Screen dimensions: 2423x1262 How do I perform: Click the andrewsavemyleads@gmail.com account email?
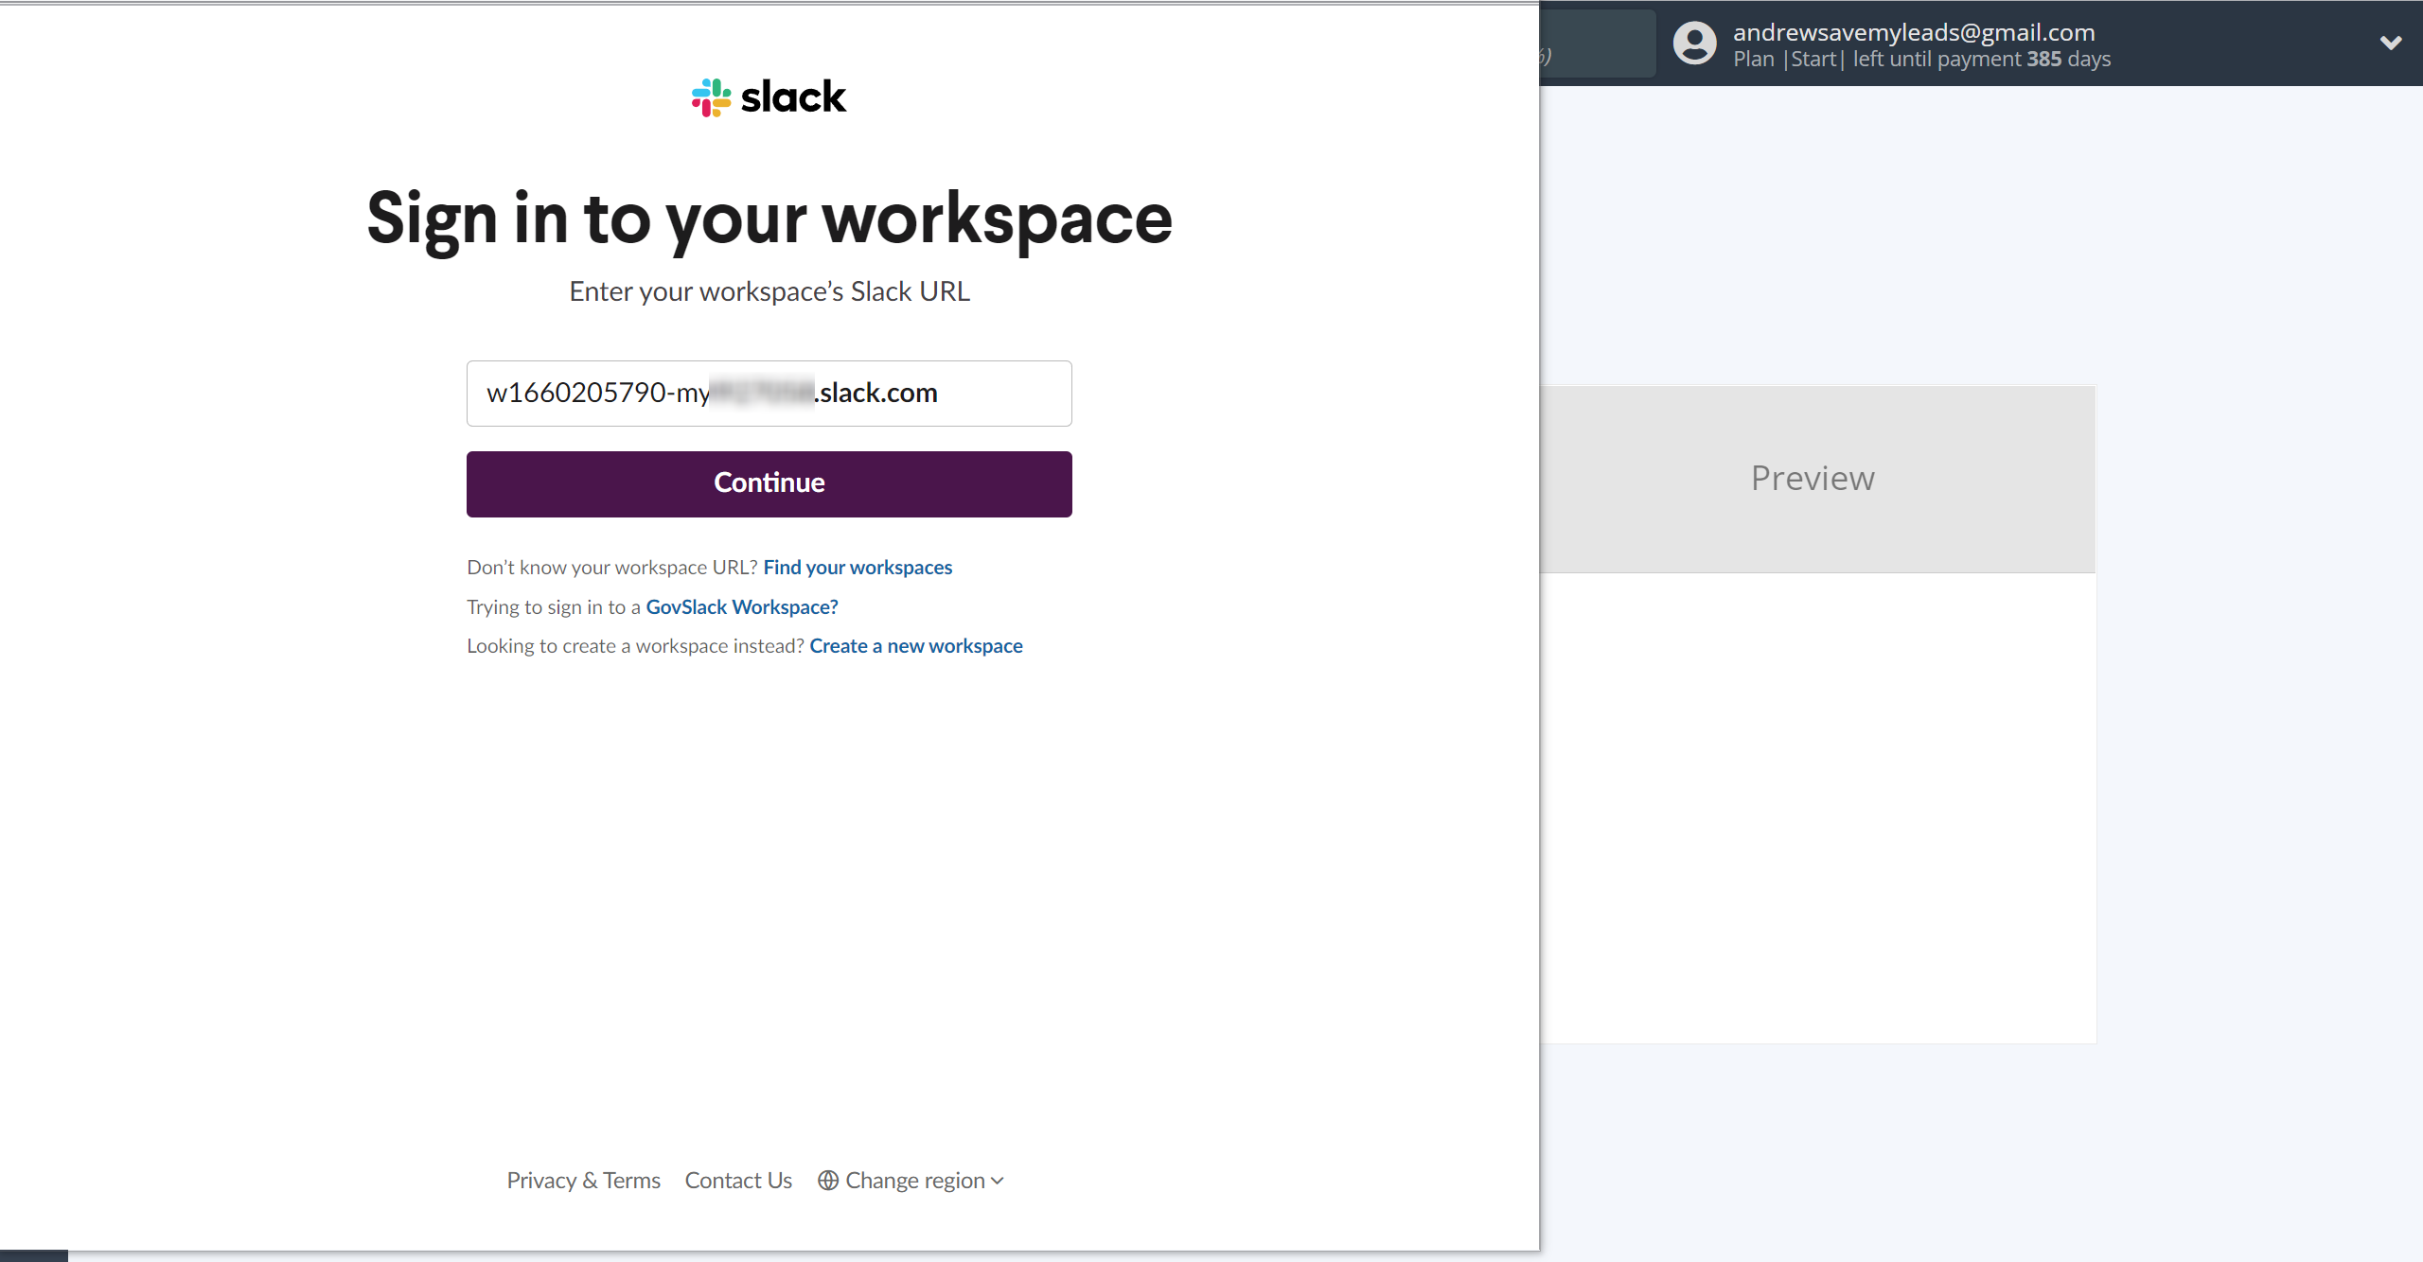(1914, 32)
